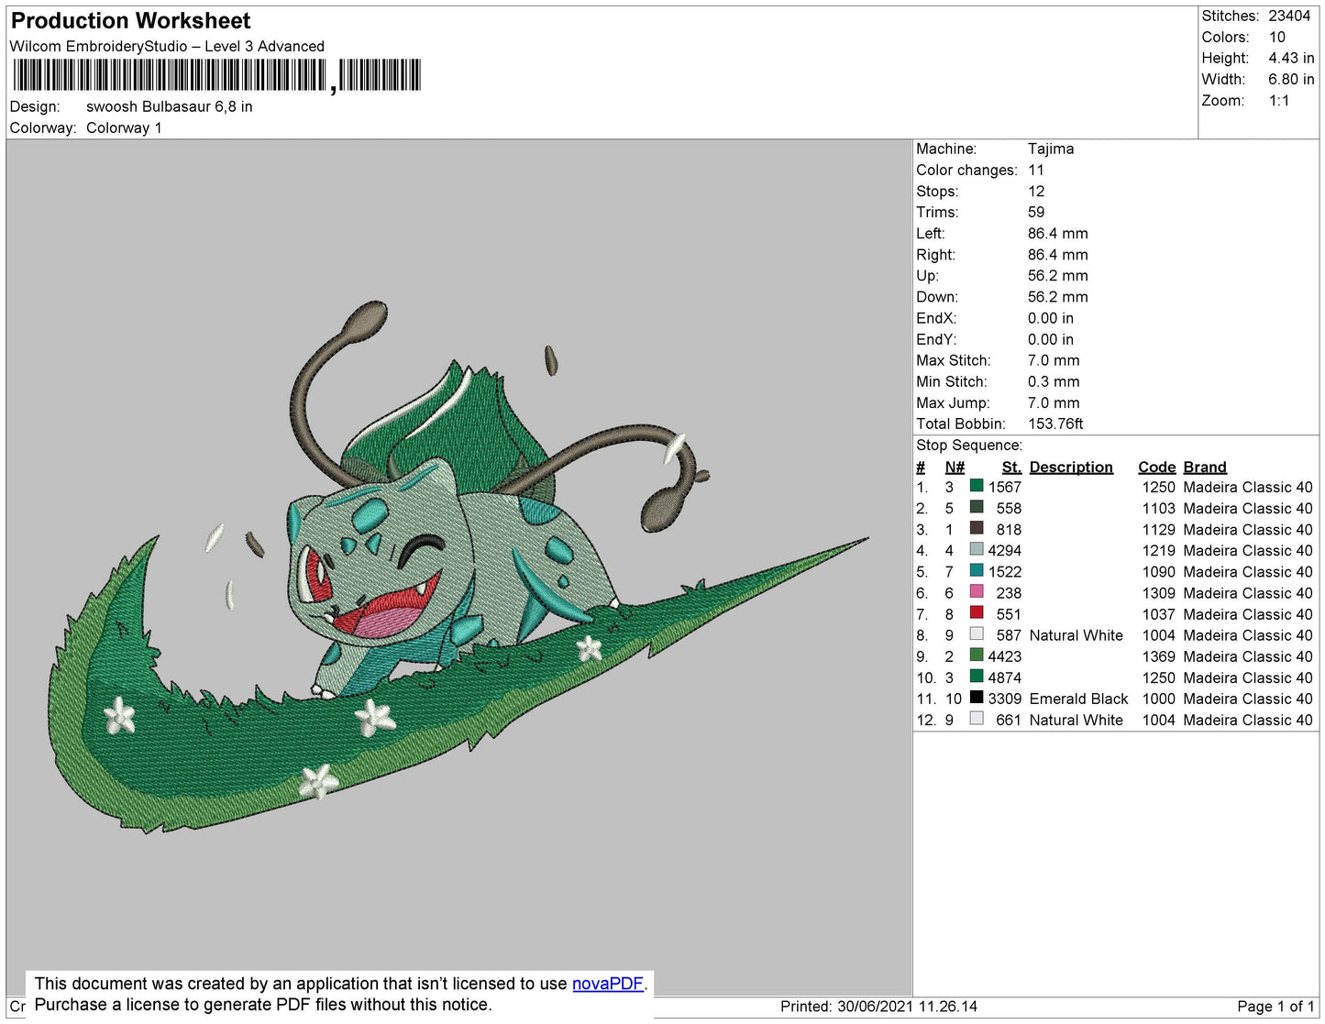Click the Printed date timestamp in footer
This screenshot has height=1024, width=1325.
878,1007
